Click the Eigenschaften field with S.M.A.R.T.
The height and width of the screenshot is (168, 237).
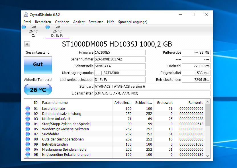[x=152, y=93]
